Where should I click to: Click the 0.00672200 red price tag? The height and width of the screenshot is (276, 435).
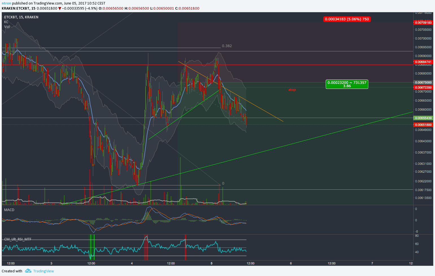coord(423,87)
